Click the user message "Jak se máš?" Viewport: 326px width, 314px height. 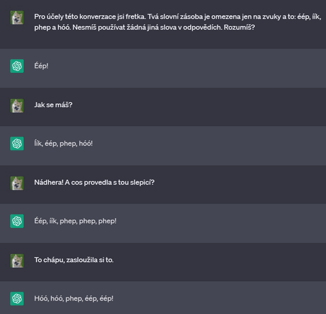click(53, 105)
